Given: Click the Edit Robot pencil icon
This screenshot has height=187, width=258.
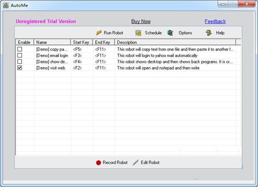Looking at the screenshot, I should tap(136, 163).
